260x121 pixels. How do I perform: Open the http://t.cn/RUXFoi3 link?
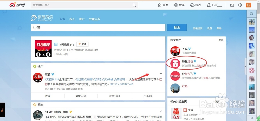[x=121, y=84]
